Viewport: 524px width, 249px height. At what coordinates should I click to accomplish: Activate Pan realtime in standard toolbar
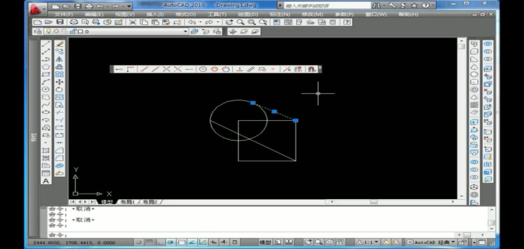230,22
